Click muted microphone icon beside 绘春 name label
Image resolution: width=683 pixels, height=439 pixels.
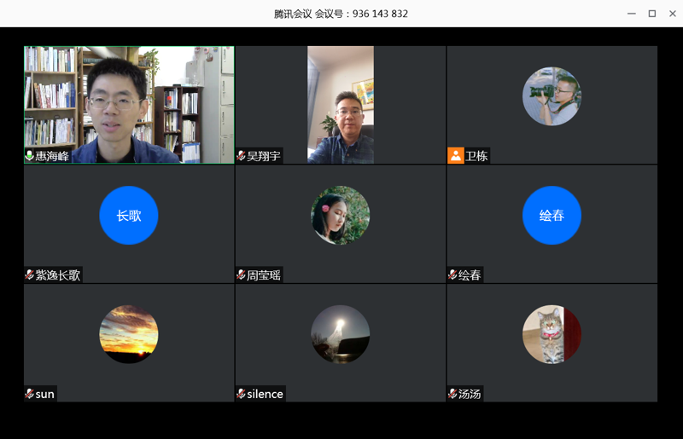[x=452, y=275]
